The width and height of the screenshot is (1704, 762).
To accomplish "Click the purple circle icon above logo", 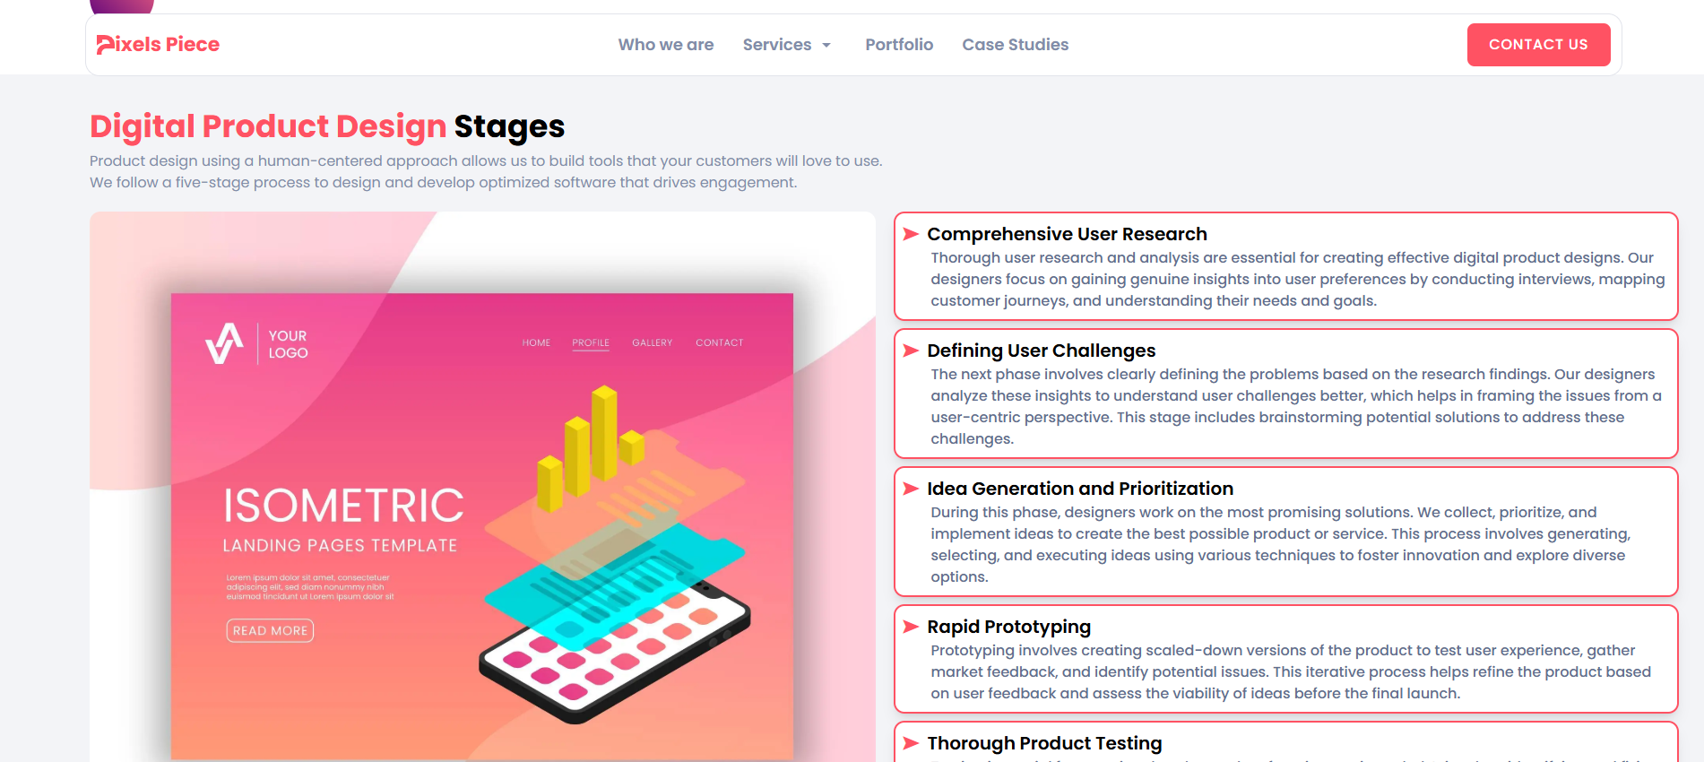I will (122, 6).
